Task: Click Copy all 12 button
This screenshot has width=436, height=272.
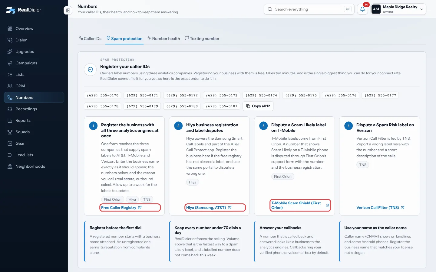Action: (x=258, y=106)
